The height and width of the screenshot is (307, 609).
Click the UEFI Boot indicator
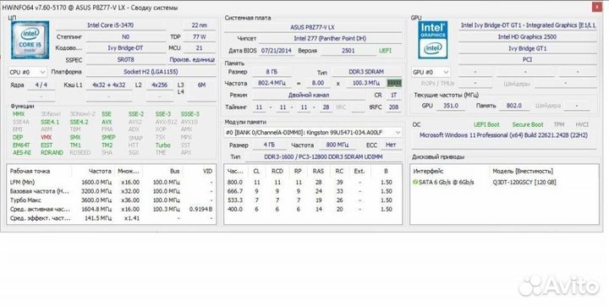pos(486,124)
